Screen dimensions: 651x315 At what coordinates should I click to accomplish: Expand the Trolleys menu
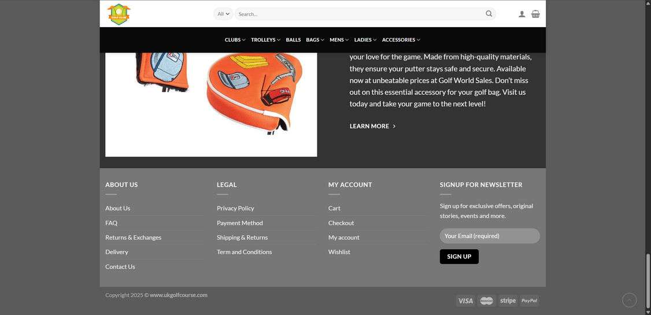(266, 40)
